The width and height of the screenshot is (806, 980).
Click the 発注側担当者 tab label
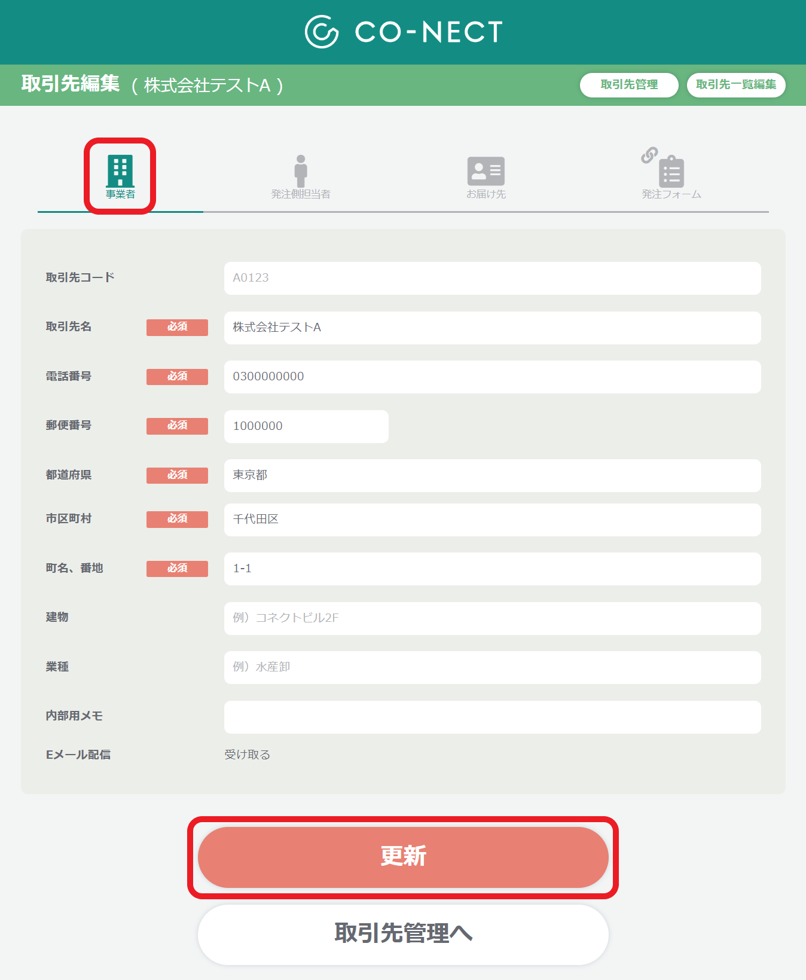click(301, 194)
